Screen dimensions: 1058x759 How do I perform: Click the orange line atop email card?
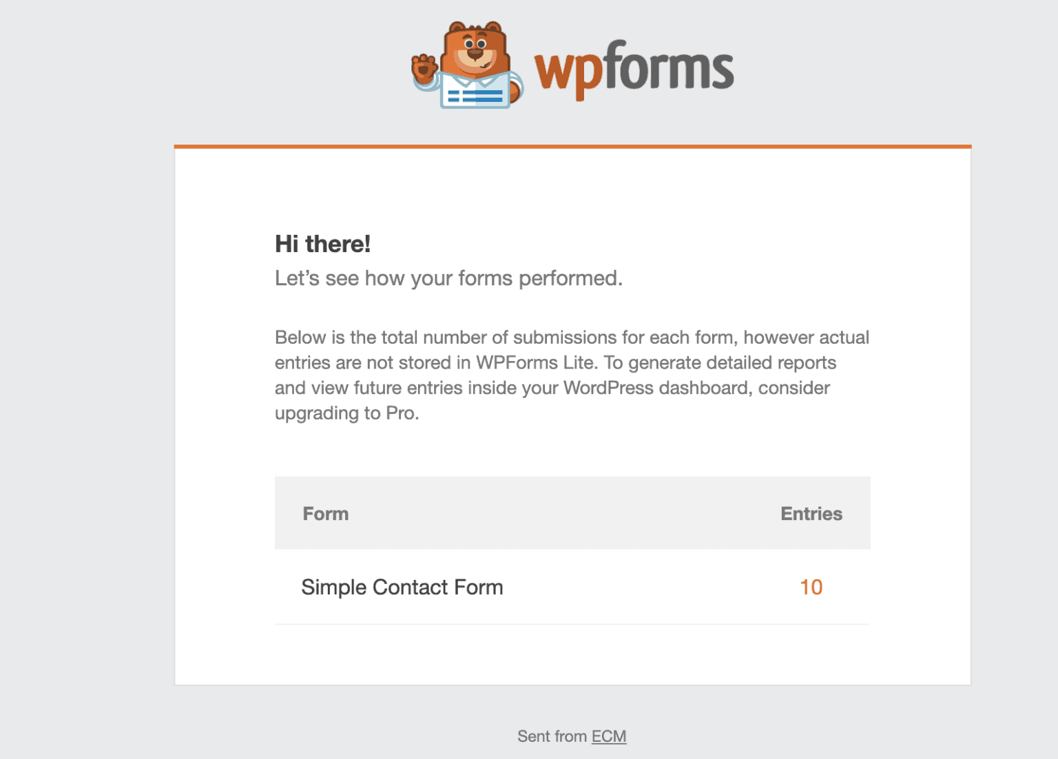point(572,147)
